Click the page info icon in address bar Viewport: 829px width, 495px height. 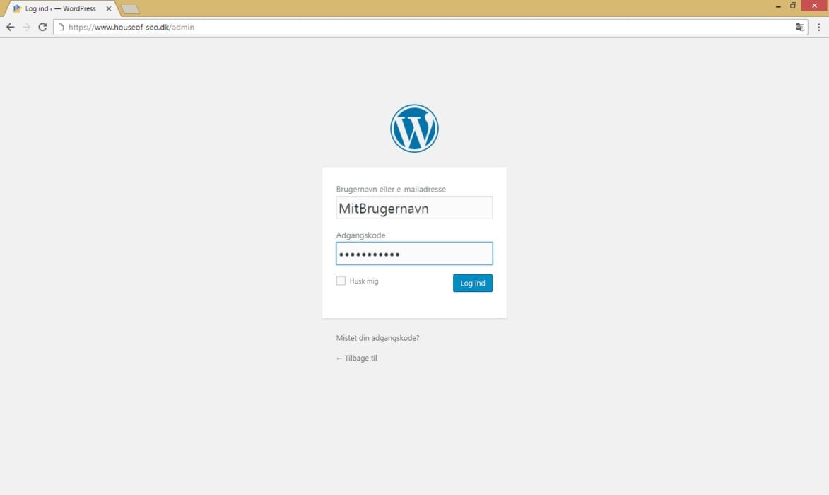(61, 27)
